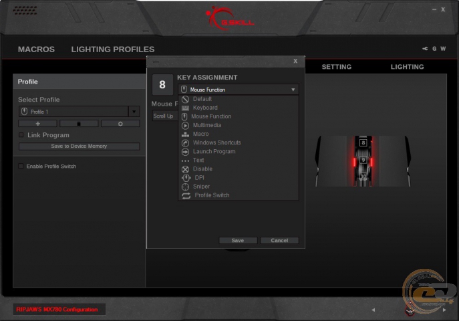Choose the Sniper assignment option
Screen dimensions: 459x321
tap(201, 187)
